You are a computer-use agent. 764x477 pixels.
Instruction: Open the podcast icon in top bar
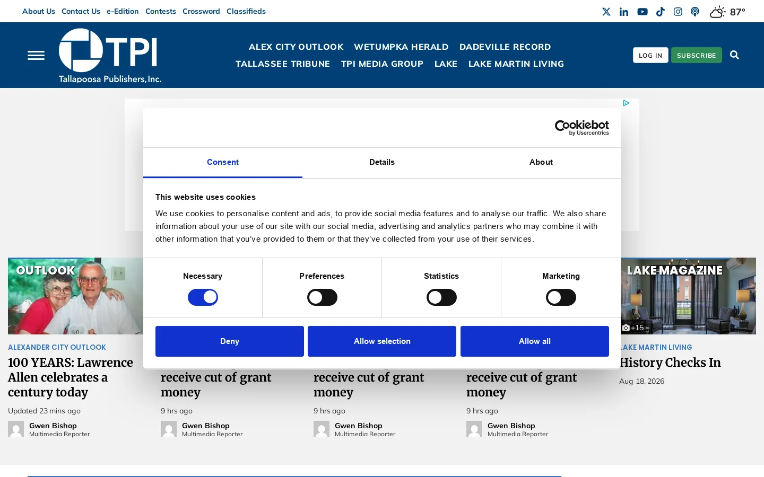pyautogui.click(x=695, y=12)
